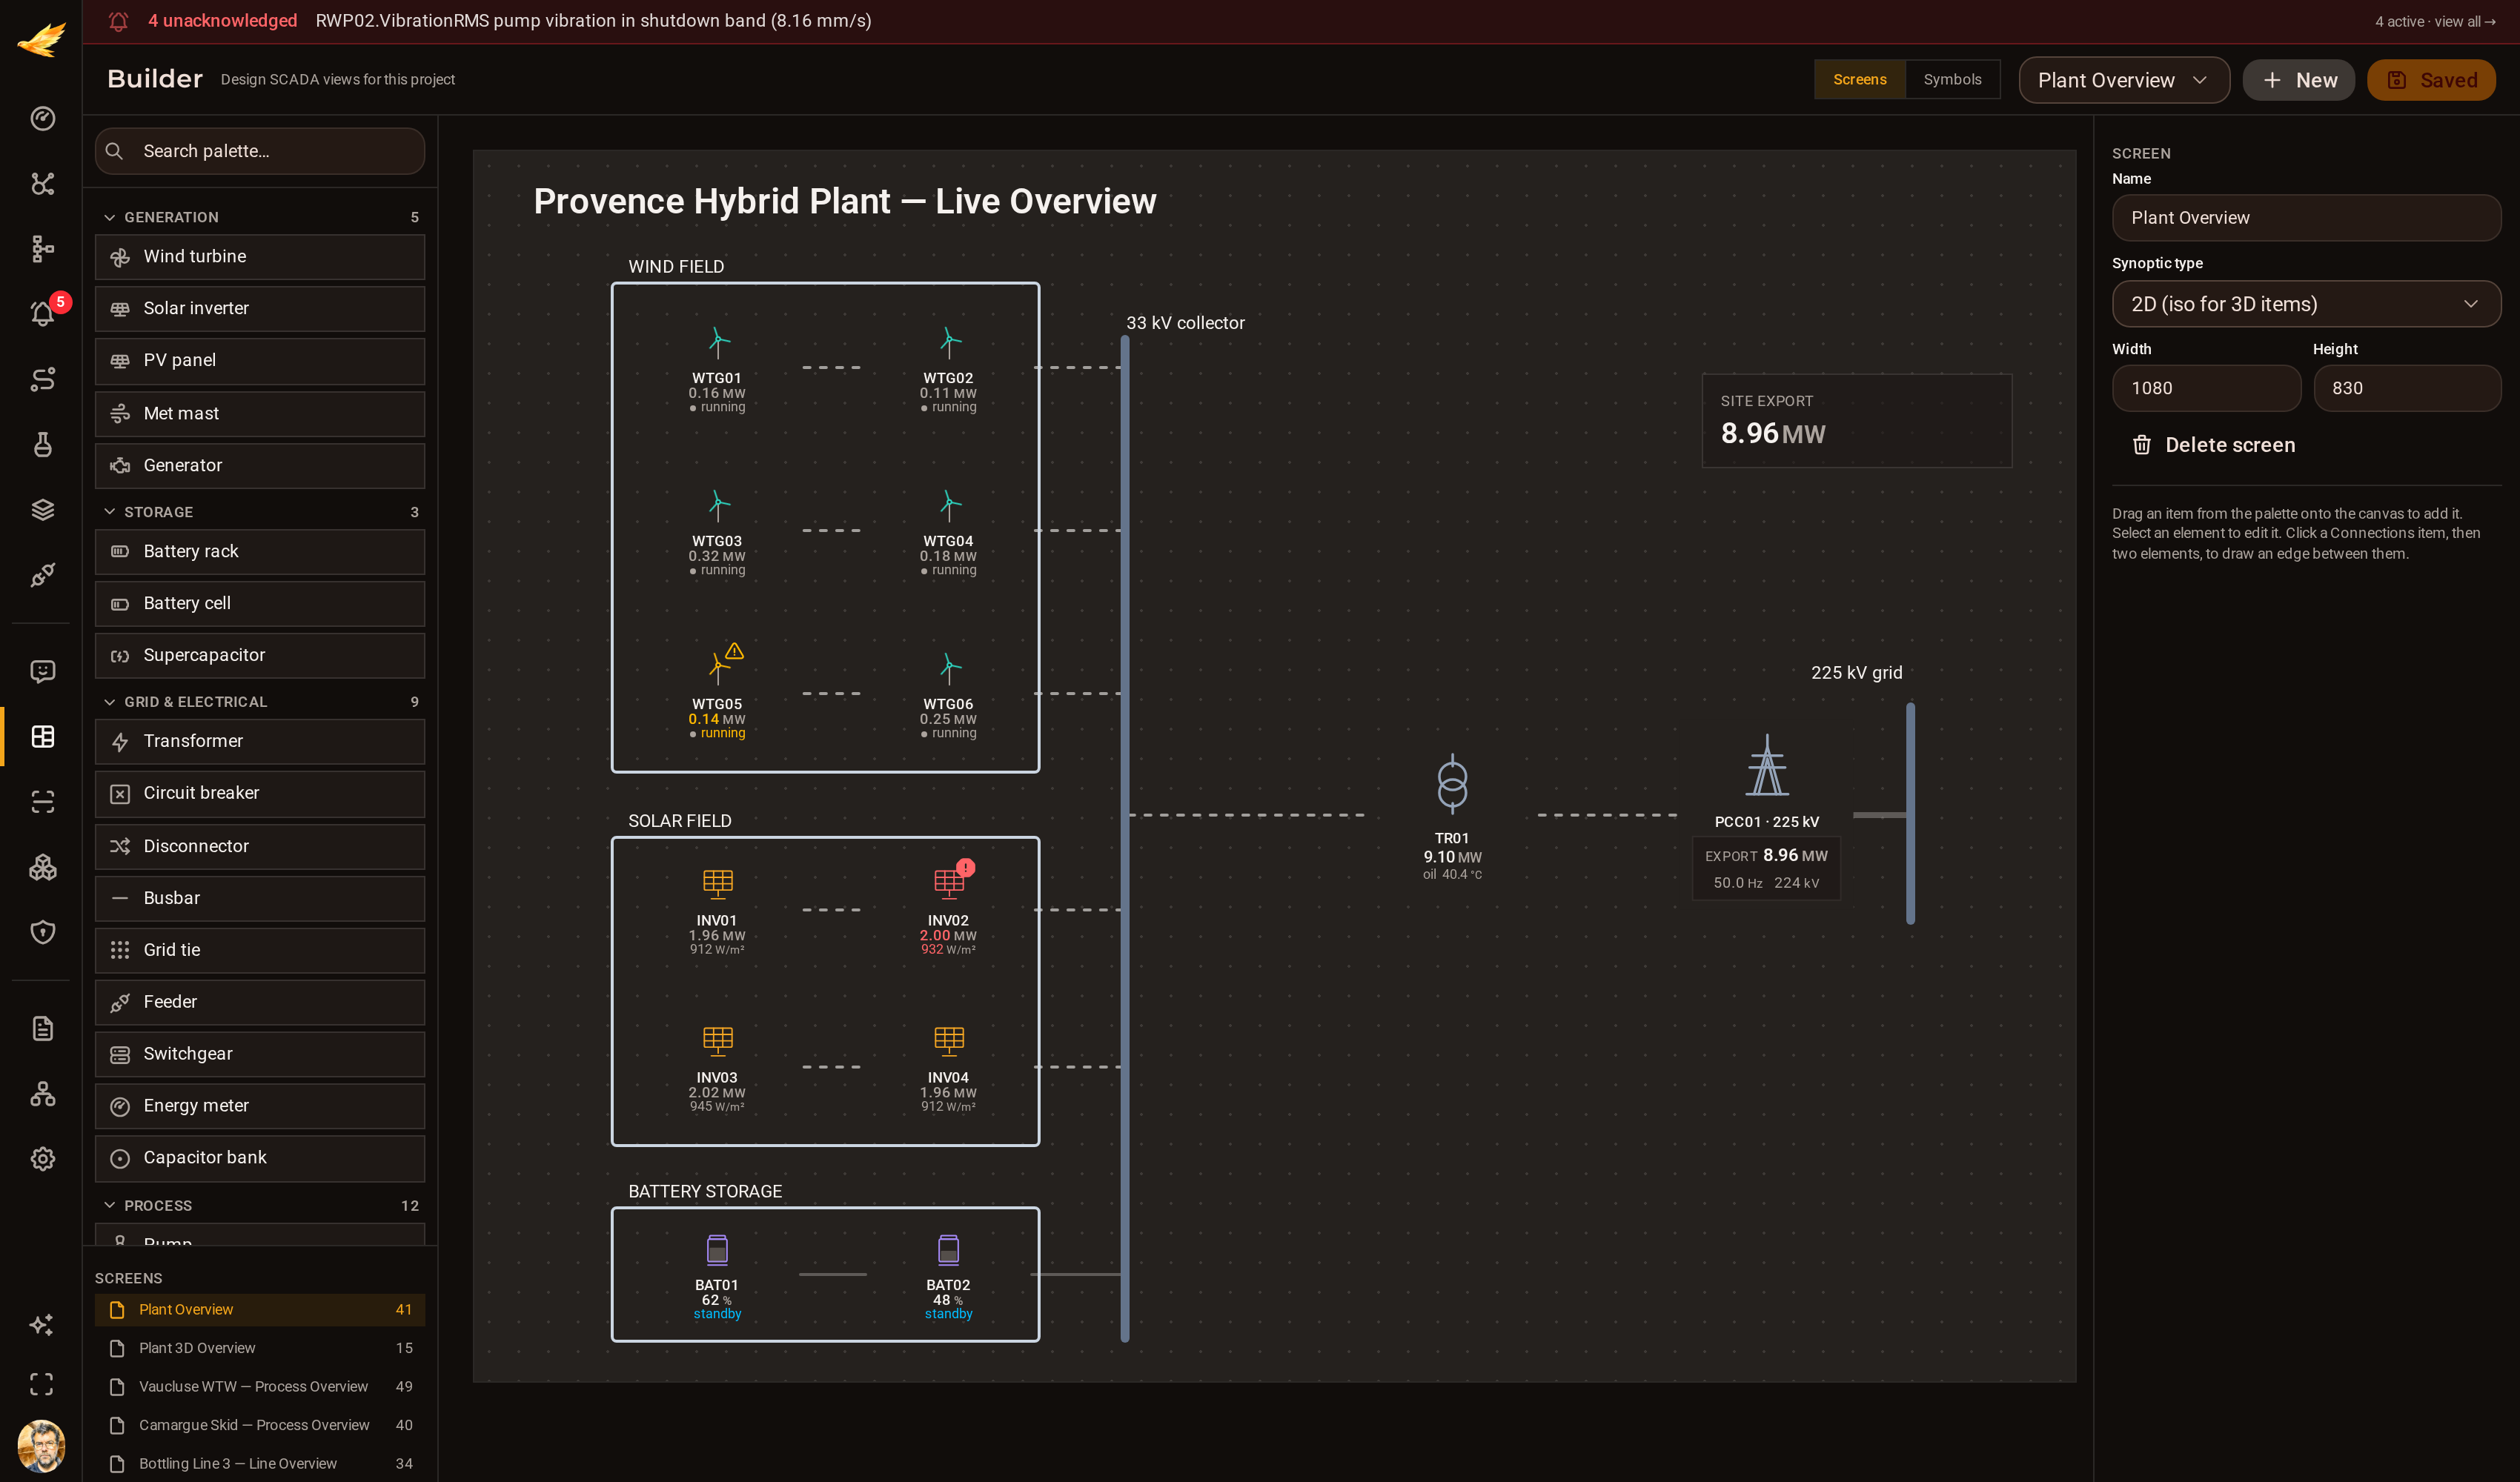The height and width of the screenshot is (1482, 2520).
Task: Open the settings gear in sidebar
Action: point(43,1158)
